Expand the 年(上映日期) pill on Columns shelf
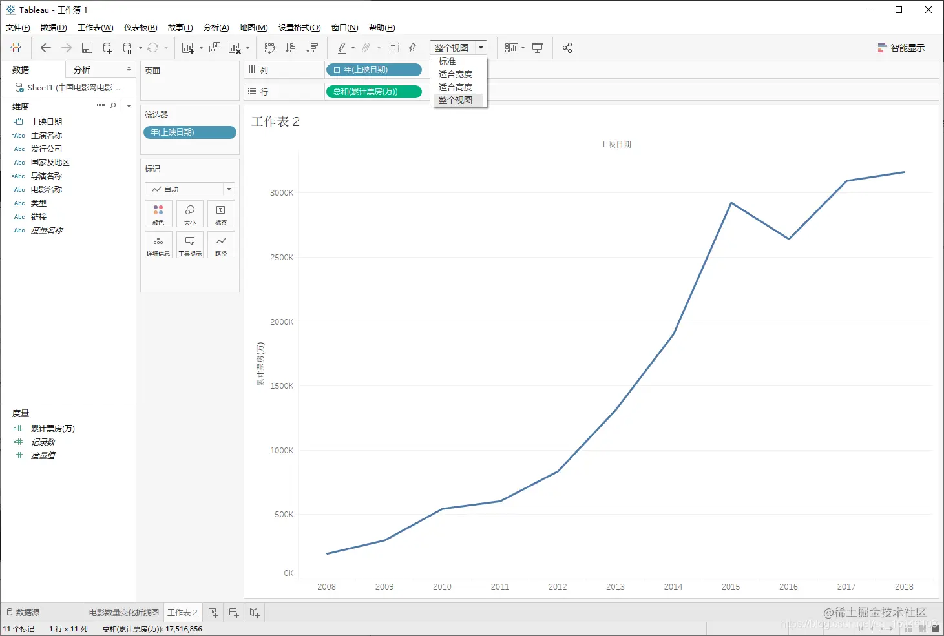944x636 pixels. pyautogui.click(x=337, y=70)
